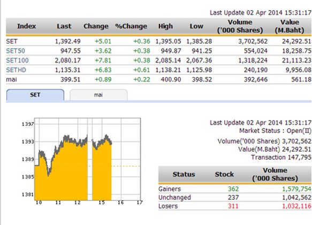Click the Value (M.Baht) column header
The height and width of the screenshot is (225, 312).
[290, 26]
